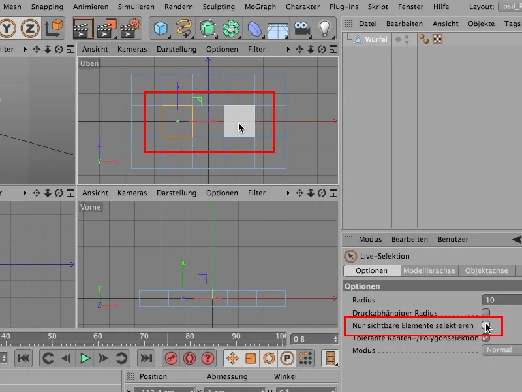Open render settings clapperboard gear icon
Screen dimensions: 522x392
[x=130, y=29]
